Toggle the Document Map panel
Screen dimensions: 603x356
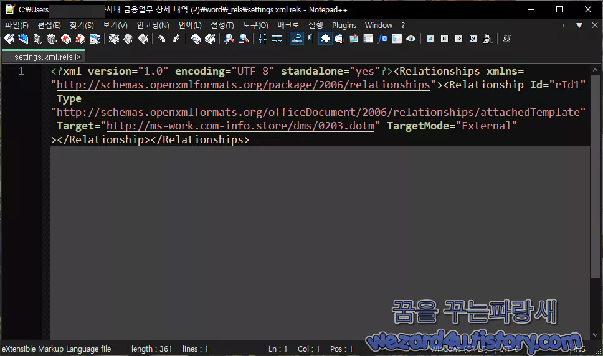coord(354,39)
